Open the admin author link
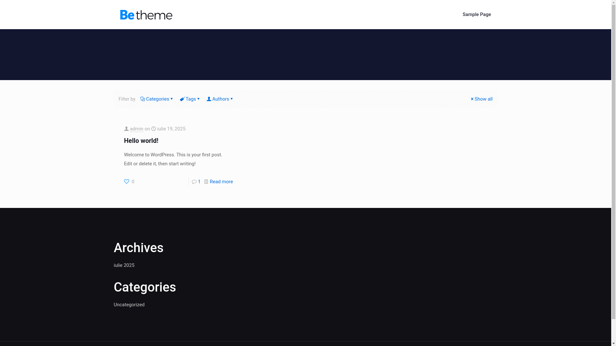The width and height of the screenshot is (616, 346). point(137,129)
